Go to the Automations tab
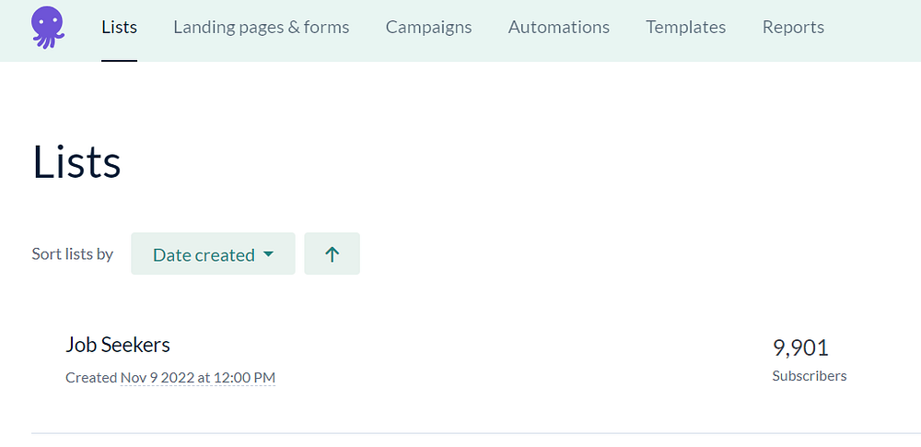 (558, 28)
